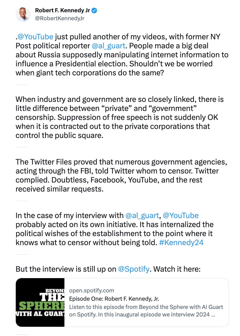Open the #Kennedy24 hashtag
This screenshot has width=240, height=336.
181,243
